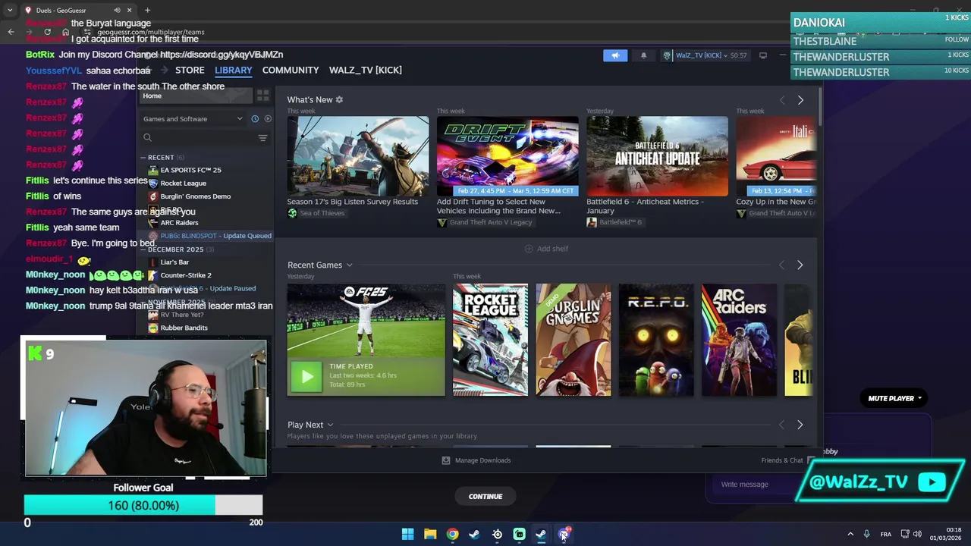Mute the Duels - GeoGuessr browser tab audio
971x546 pixels.
pyautogui.click(x=117, y=11)
